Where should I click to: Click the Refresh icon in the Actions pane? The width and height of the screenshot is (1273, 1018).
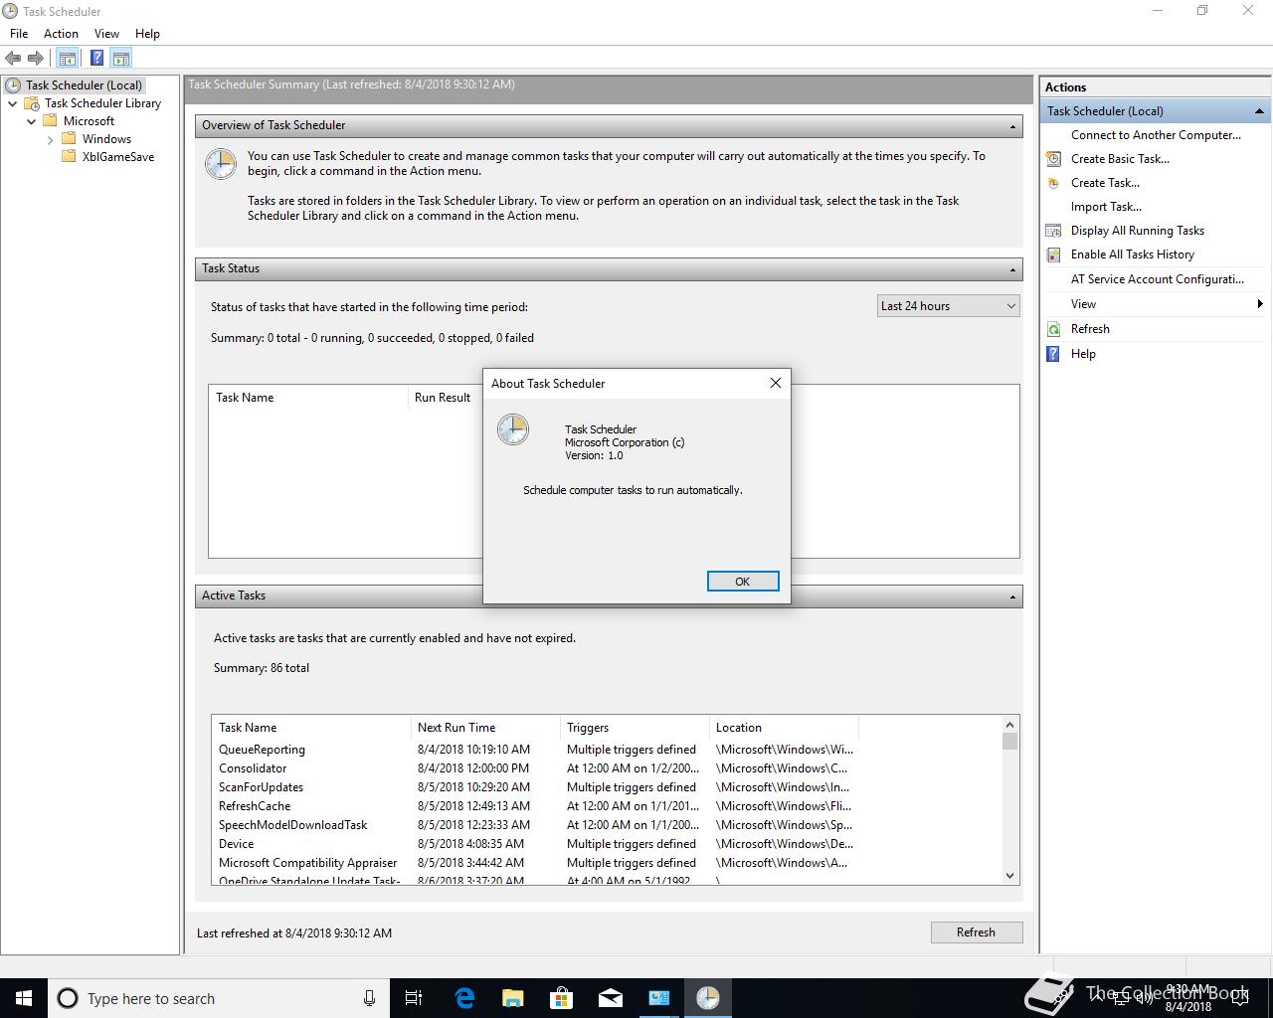[x=1053, y=329]
